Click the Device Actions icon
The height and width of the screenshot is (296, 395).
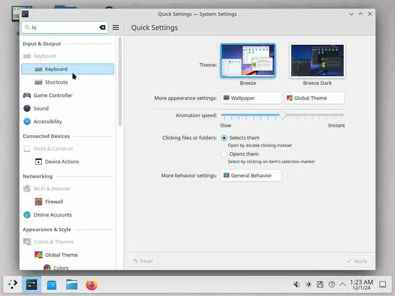click(39, 161)
